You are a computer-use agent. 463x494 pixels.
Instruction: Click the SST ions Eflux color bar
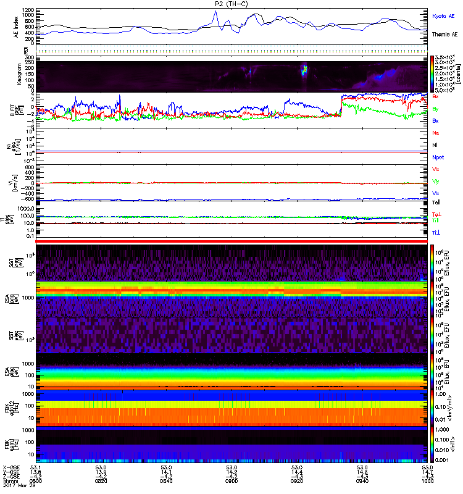[x=432, y=263]
